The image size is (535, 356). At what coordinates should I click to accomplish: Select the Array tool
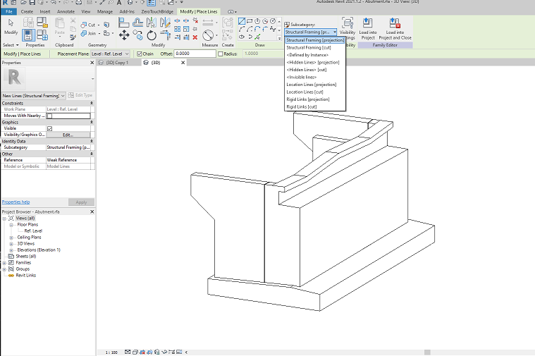pyautogui.click(x=178, y=29)
